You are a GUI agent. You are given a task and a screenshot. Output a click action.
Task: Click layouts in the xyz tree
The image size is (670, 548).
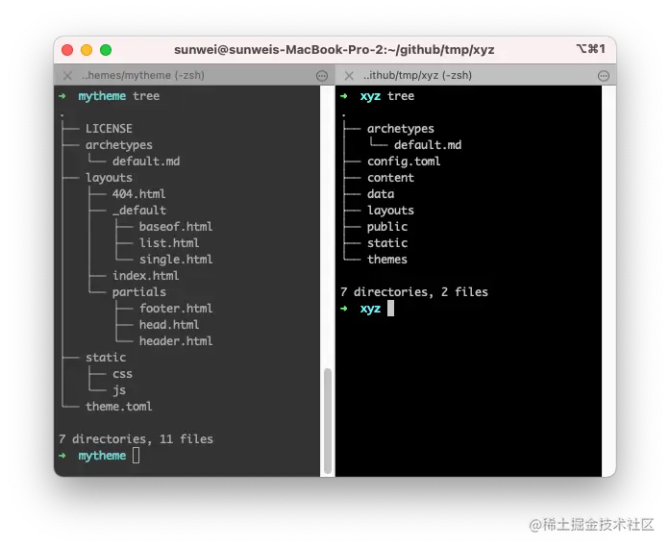390,211
